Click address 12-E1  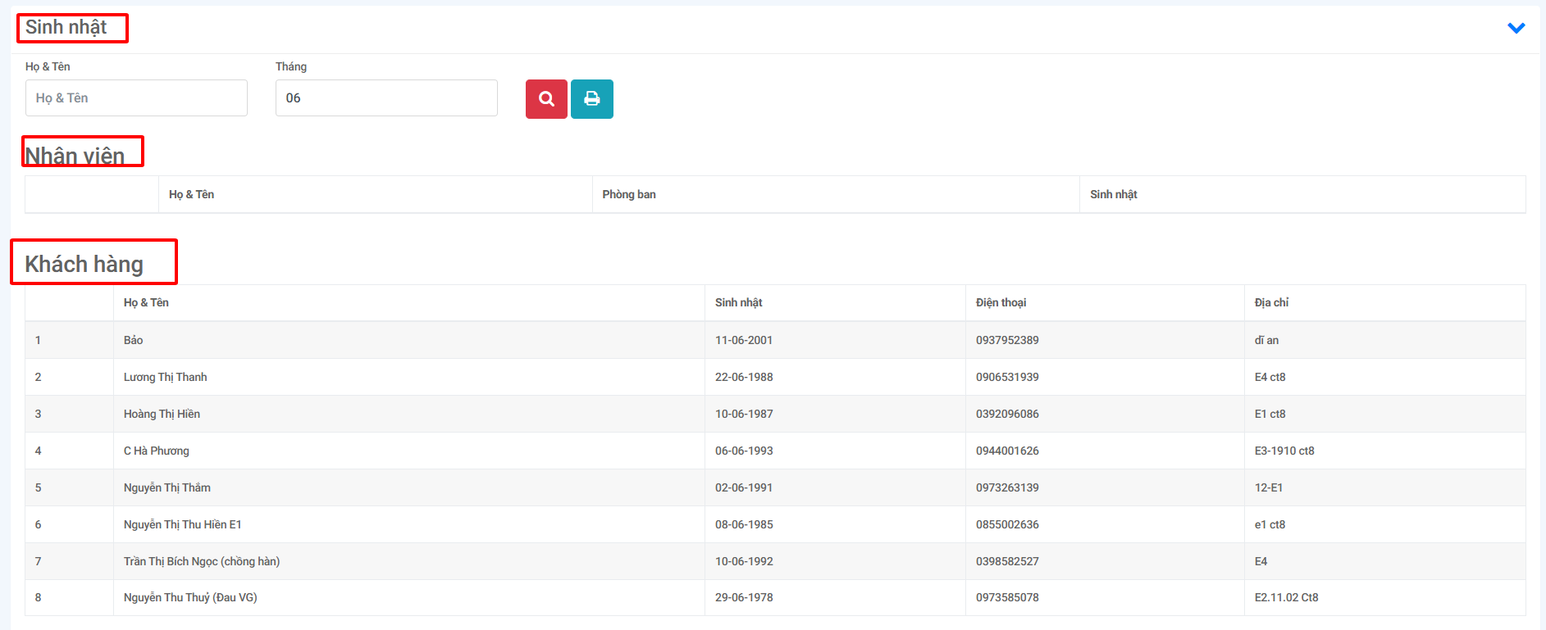(x=1269, y=487)
